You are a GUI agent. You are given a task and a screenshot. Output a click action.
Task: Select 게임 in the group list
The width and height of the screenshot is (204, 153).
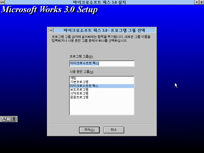point(101,78)
